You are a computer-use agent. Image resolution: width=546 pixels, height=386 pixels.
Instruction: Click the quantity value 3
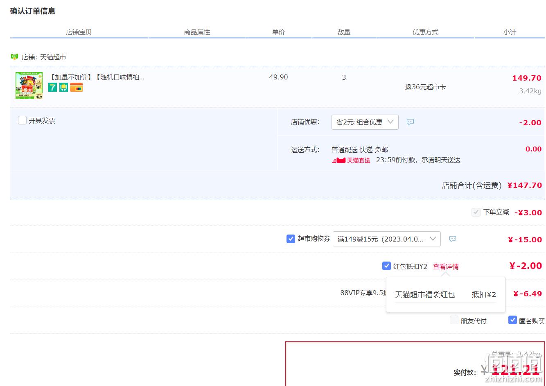tap(344, 77)
